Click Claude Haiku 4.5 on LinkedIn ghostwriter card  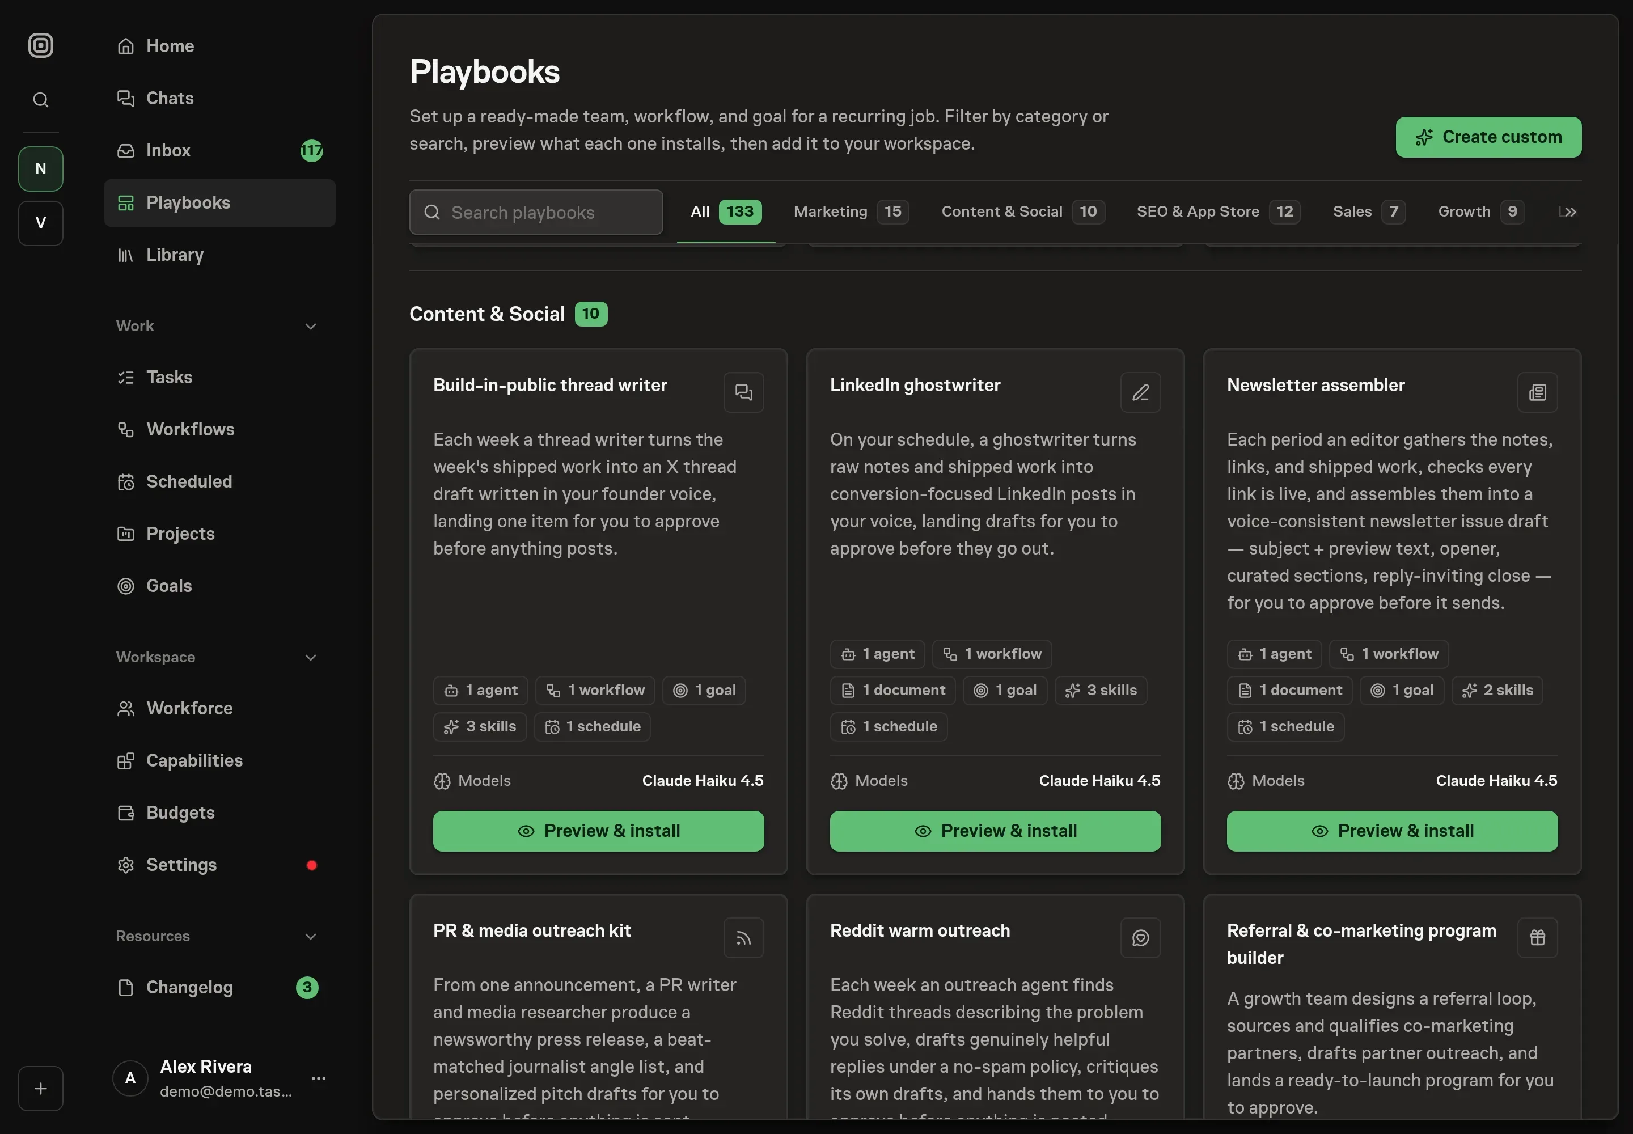[1099, 781]
